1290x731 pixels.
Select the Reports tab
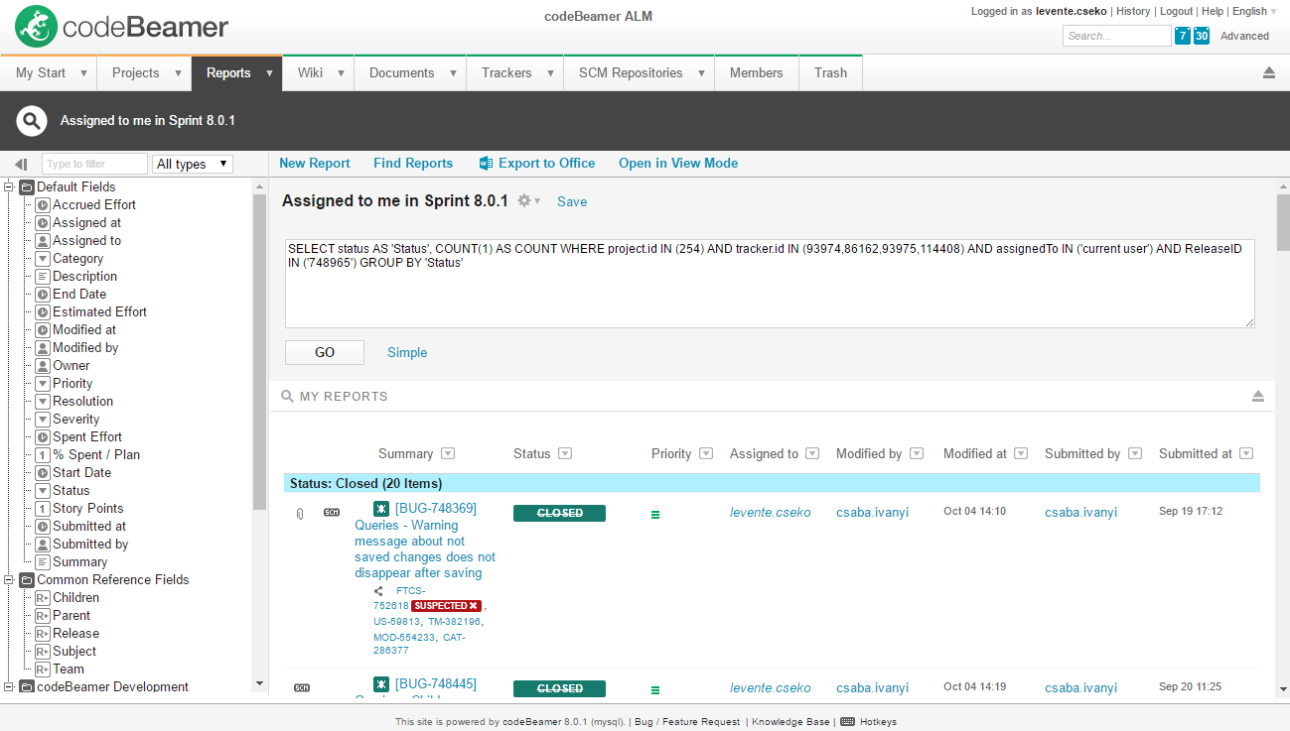[x=228, y=73]
